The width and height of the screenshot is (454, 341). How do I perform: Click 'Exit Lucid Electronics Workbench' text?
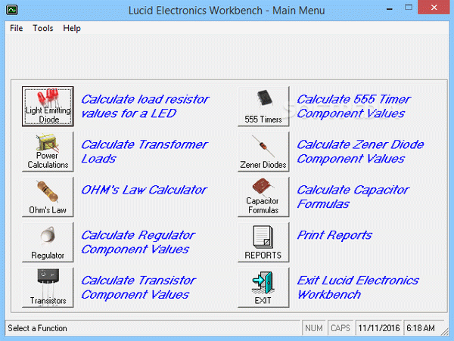(358, 287)
